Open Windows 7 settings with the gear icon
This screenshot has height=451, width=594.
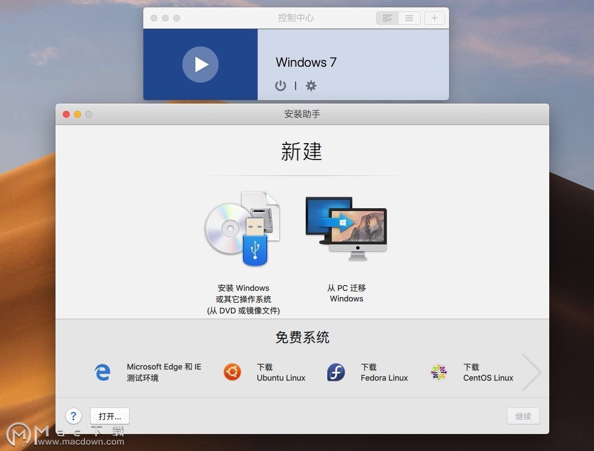pyautogui.click(x=310, y=85)
